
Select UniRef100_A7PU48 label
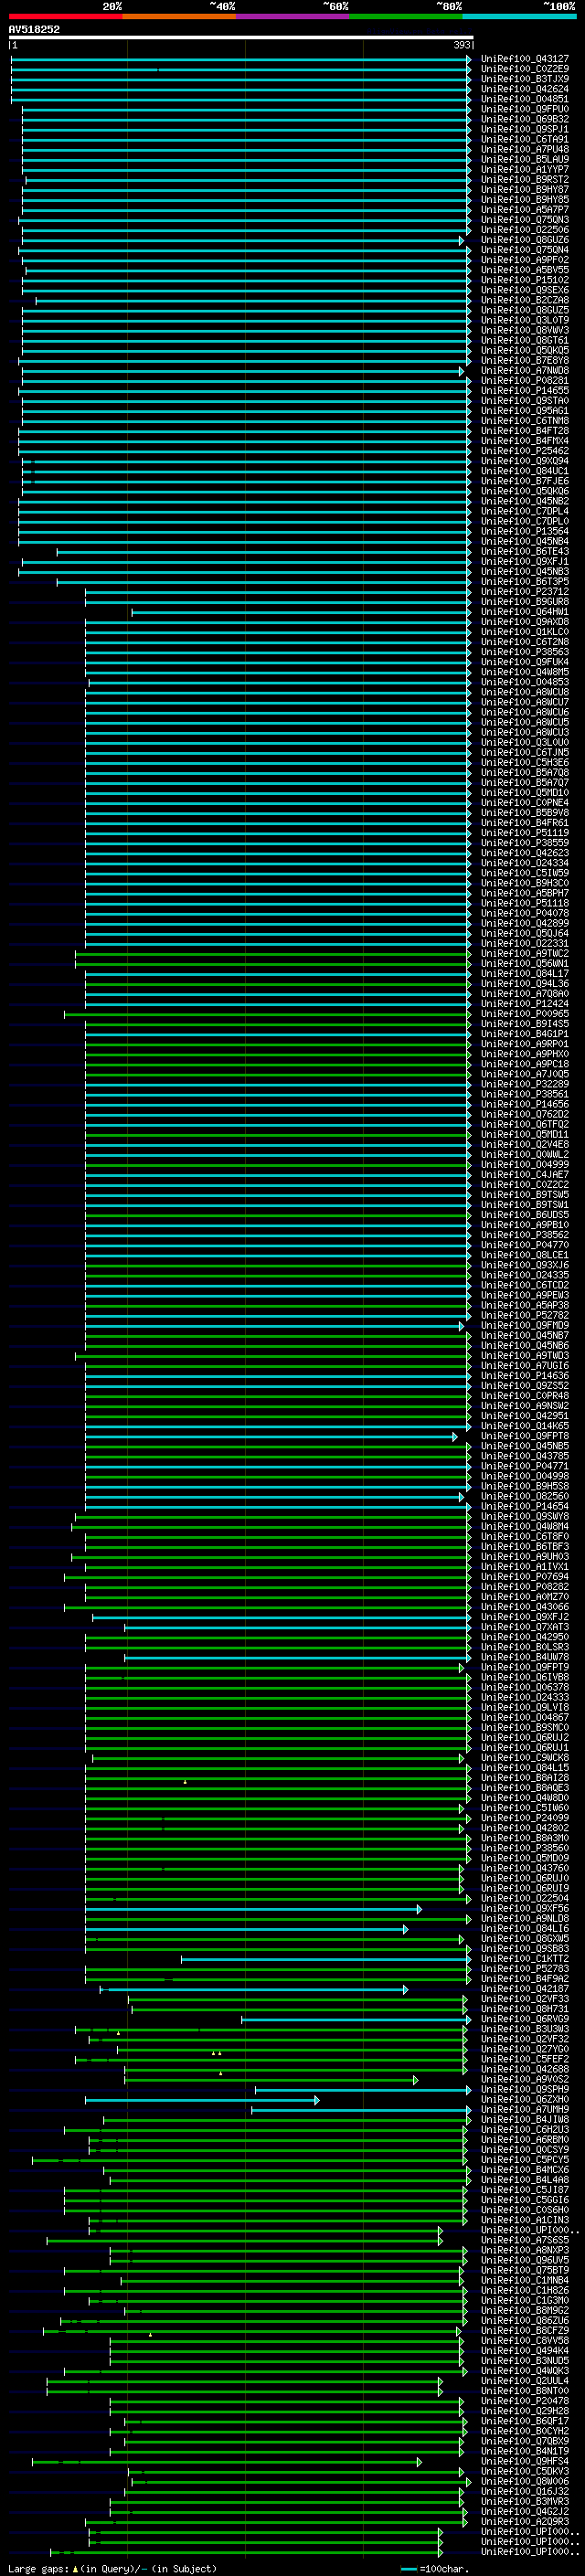click(525, 149)
